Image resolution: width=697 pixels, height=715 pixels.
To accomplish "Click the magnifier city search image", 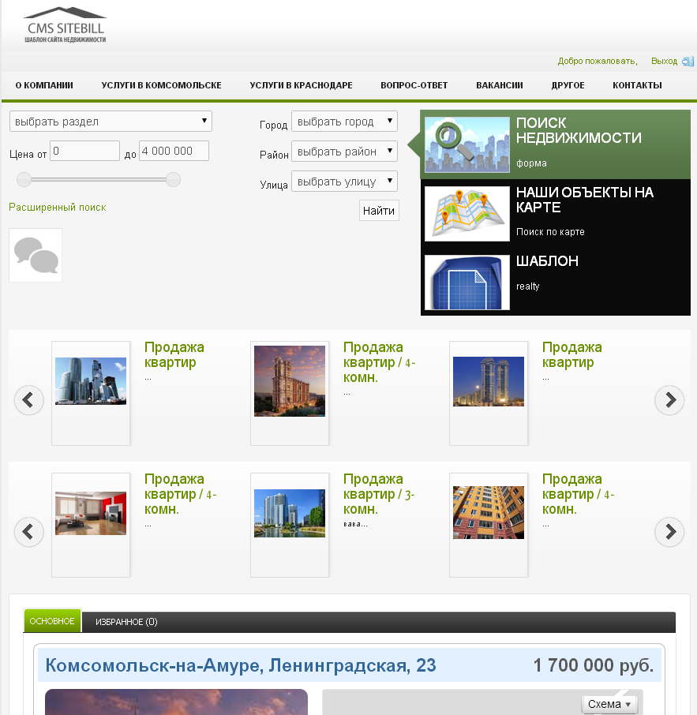I will pos(467,144).
